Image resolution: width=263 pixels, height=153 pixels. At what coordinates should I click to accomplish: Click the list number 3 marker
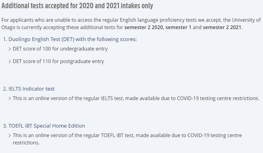point(5,126)
